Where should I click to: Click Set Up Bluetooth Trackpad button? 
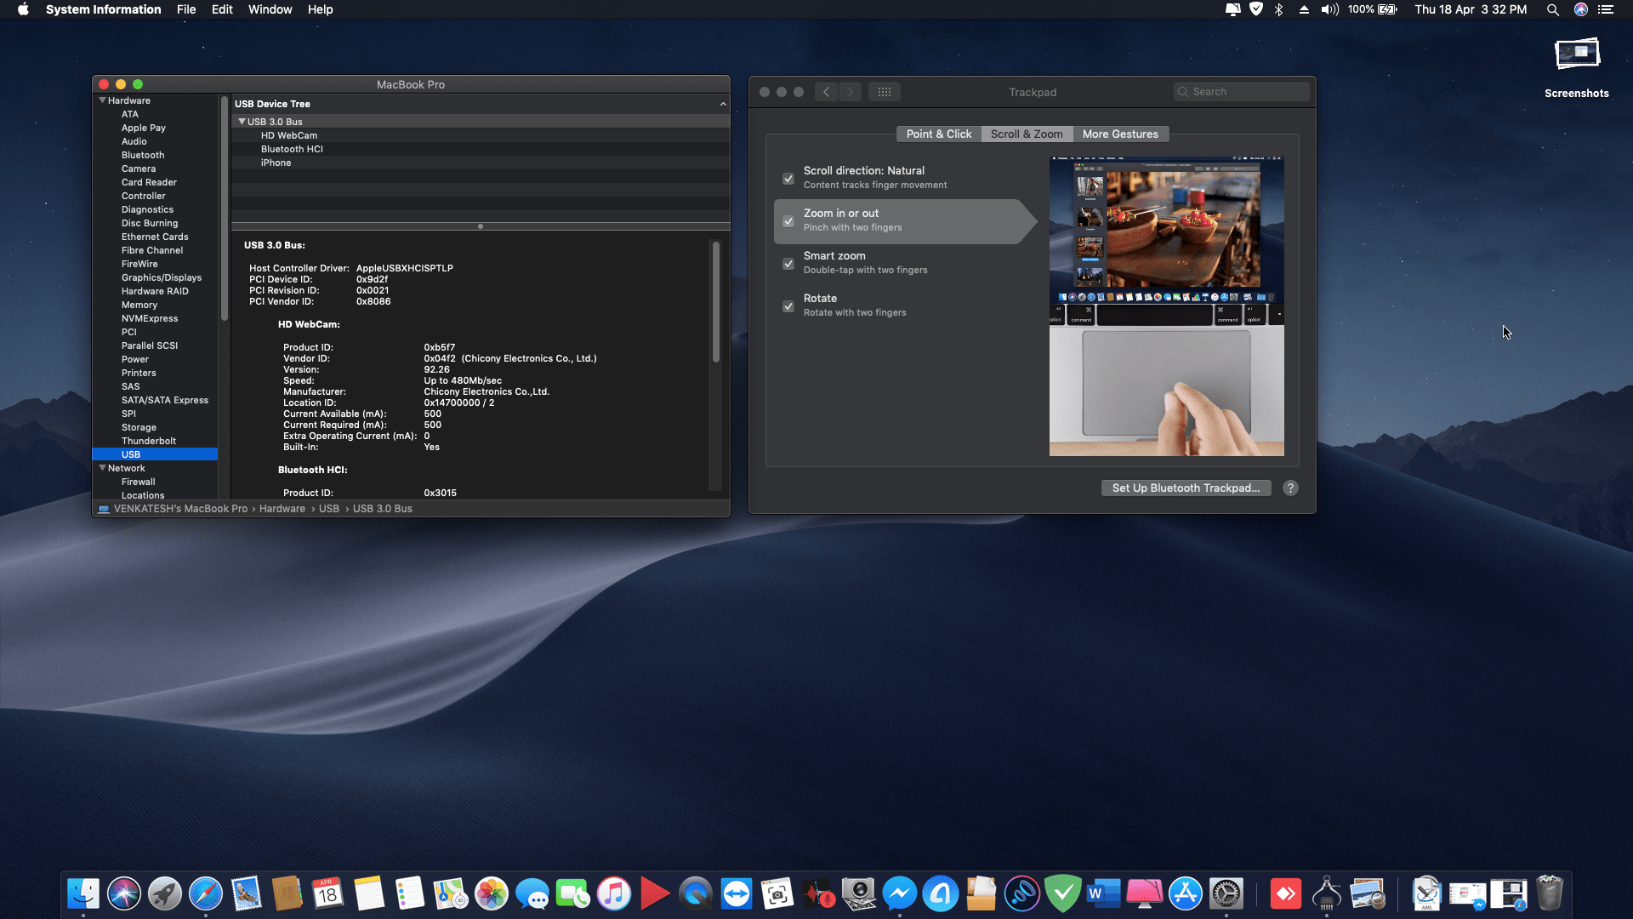point(1186,488)
